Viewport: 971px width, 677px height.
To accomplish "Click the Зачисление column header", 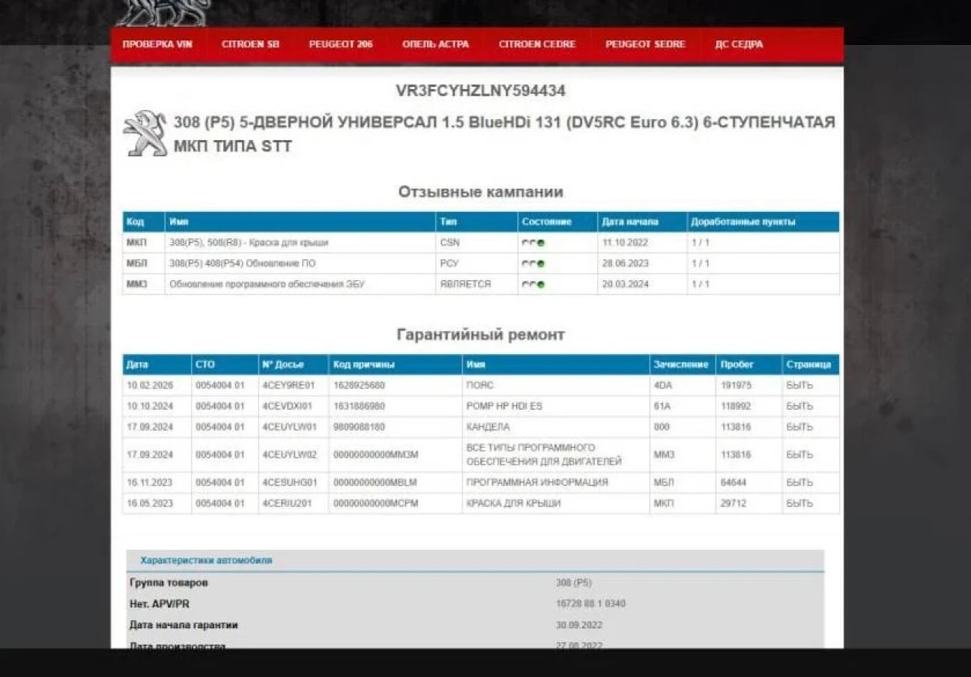I will pyautogui.click(x=681, y=365).
